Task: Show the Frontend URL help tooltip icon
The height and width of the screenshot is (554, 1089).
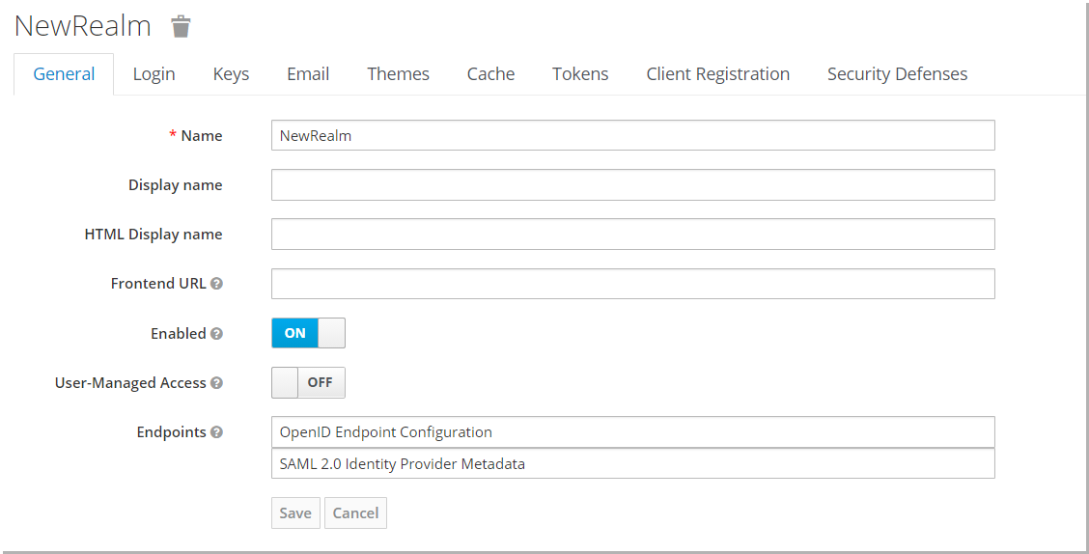Action: [x=216, y=283]
